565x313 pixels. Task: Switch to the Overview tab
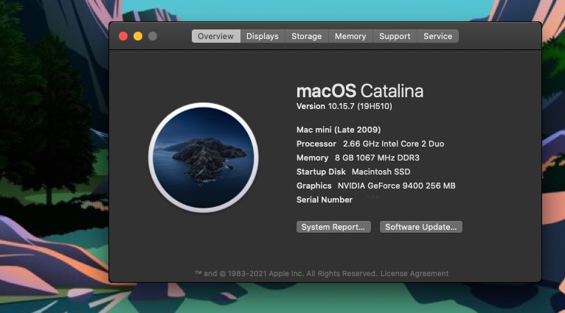216,36
